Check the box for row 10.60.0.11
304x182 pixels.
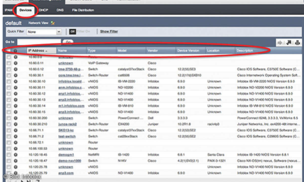click(x=9, y=63)
